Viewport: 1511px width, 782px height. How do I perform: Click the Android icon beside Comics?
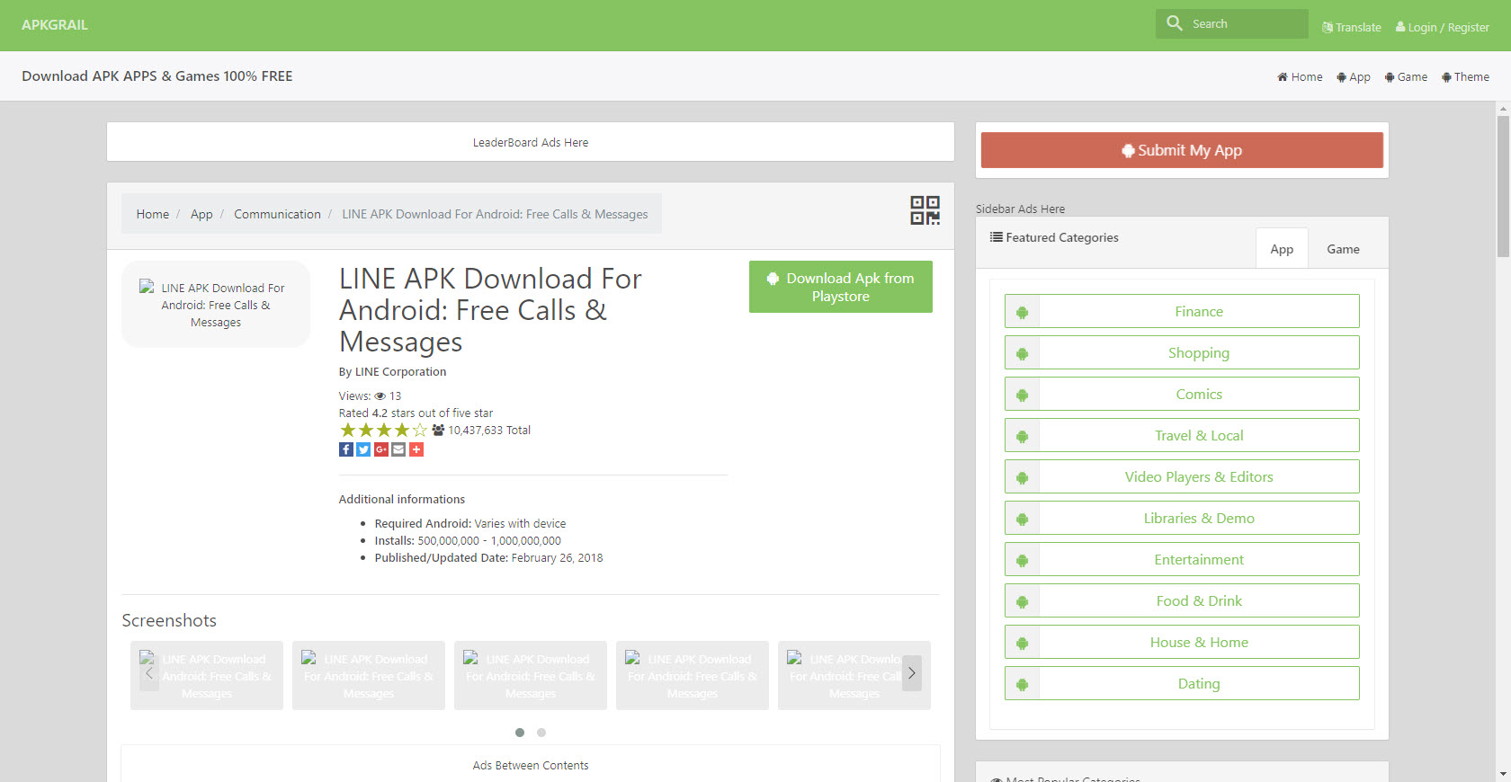tap(1023, 395)
